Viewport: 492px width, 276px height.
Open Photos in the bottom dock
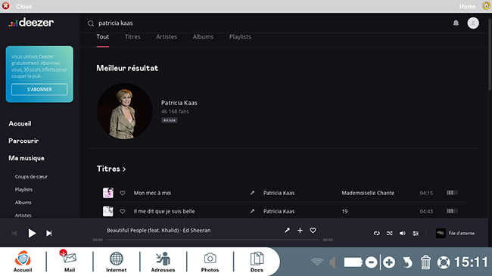point(210,262)
